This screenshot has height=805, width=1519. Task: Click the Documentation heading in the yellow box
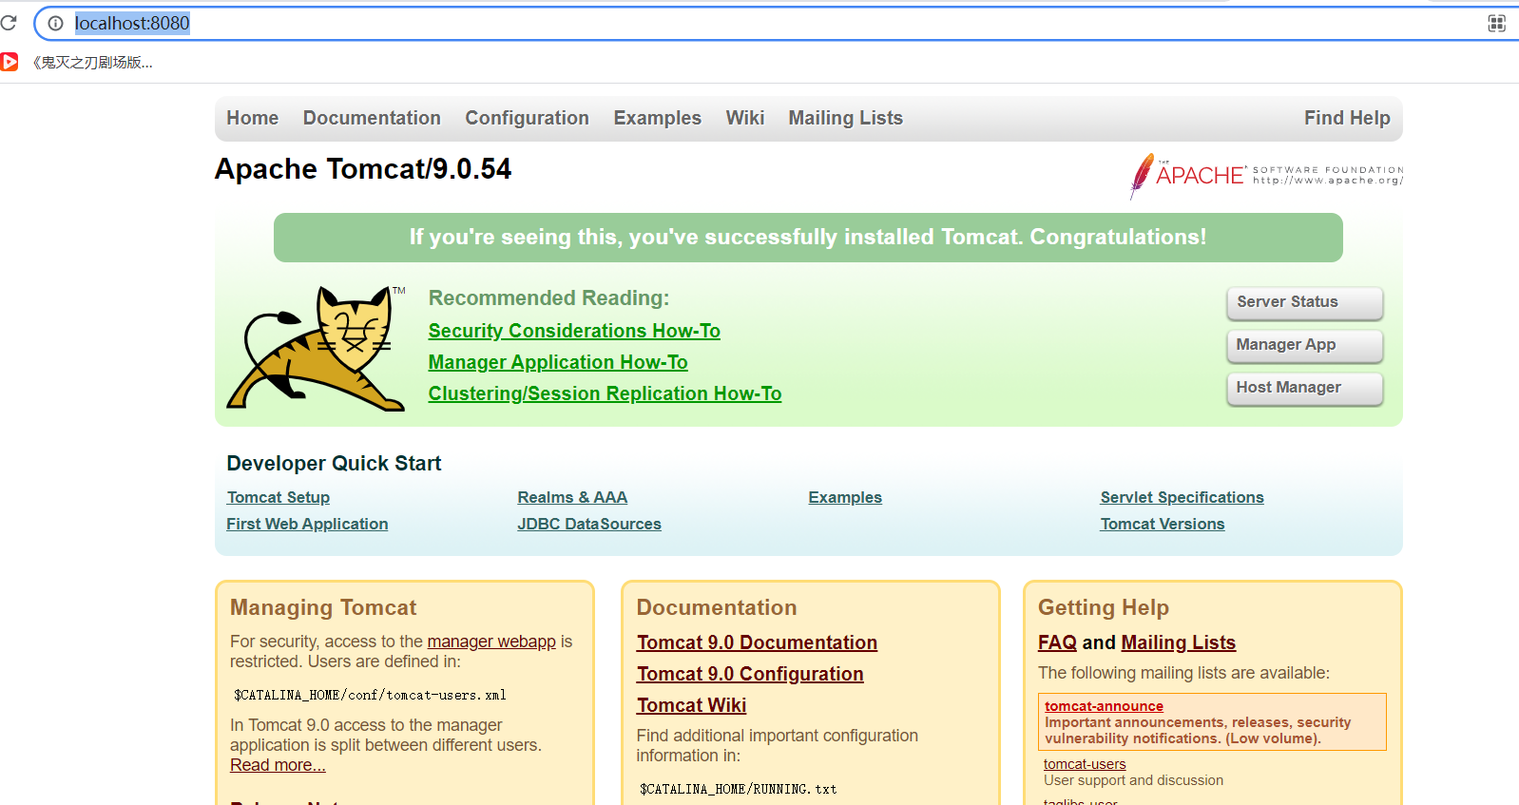(x=717, y=607)
